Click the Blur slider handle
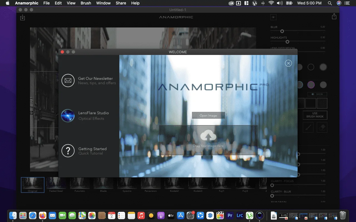 pyautogui.click(x=282, y=31)
